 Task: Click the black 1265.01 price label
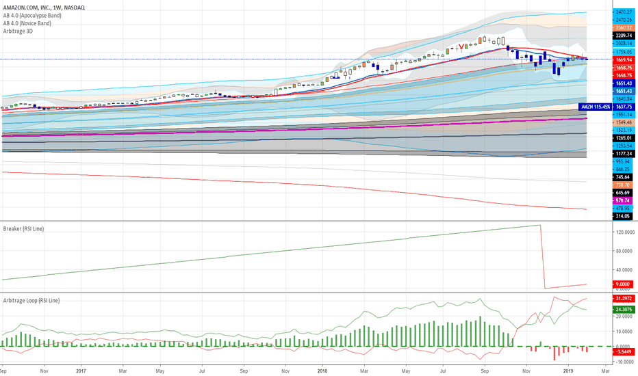tap(624, 138)
